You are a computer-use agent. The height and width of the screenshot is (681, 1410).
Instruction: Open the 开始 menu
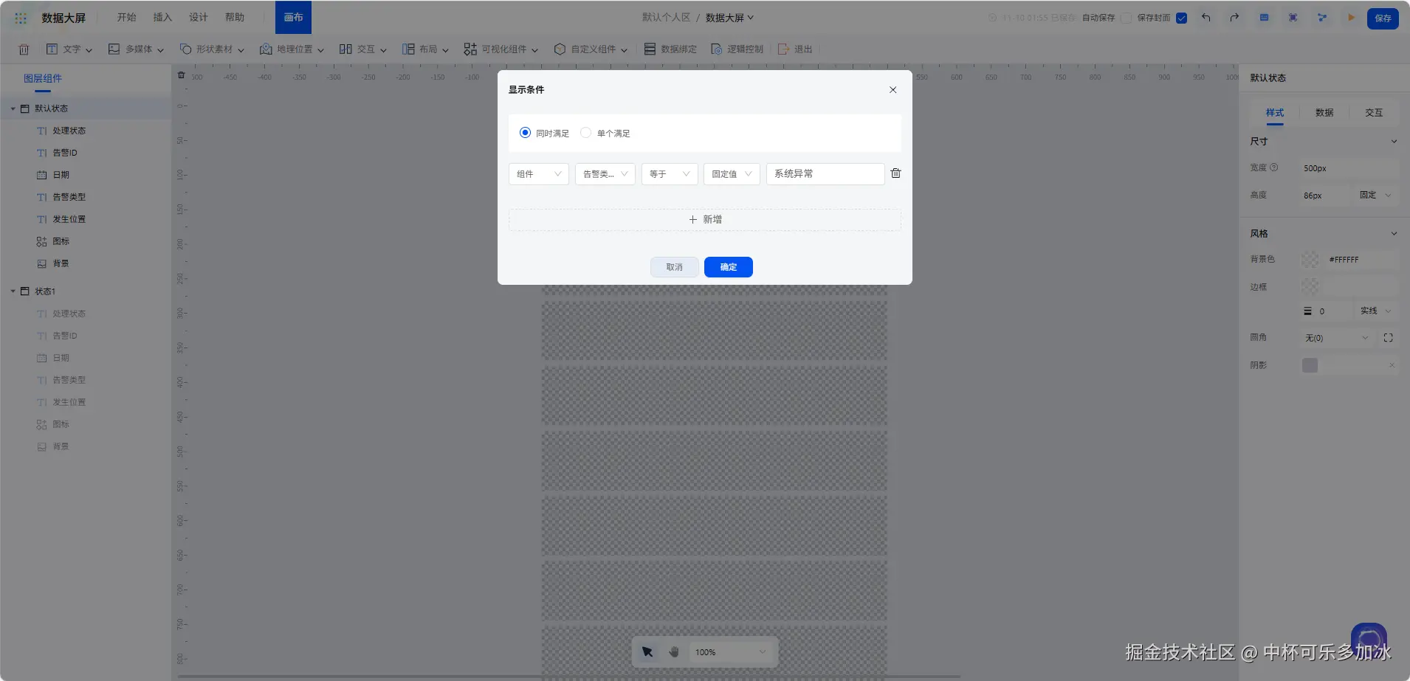126,17
